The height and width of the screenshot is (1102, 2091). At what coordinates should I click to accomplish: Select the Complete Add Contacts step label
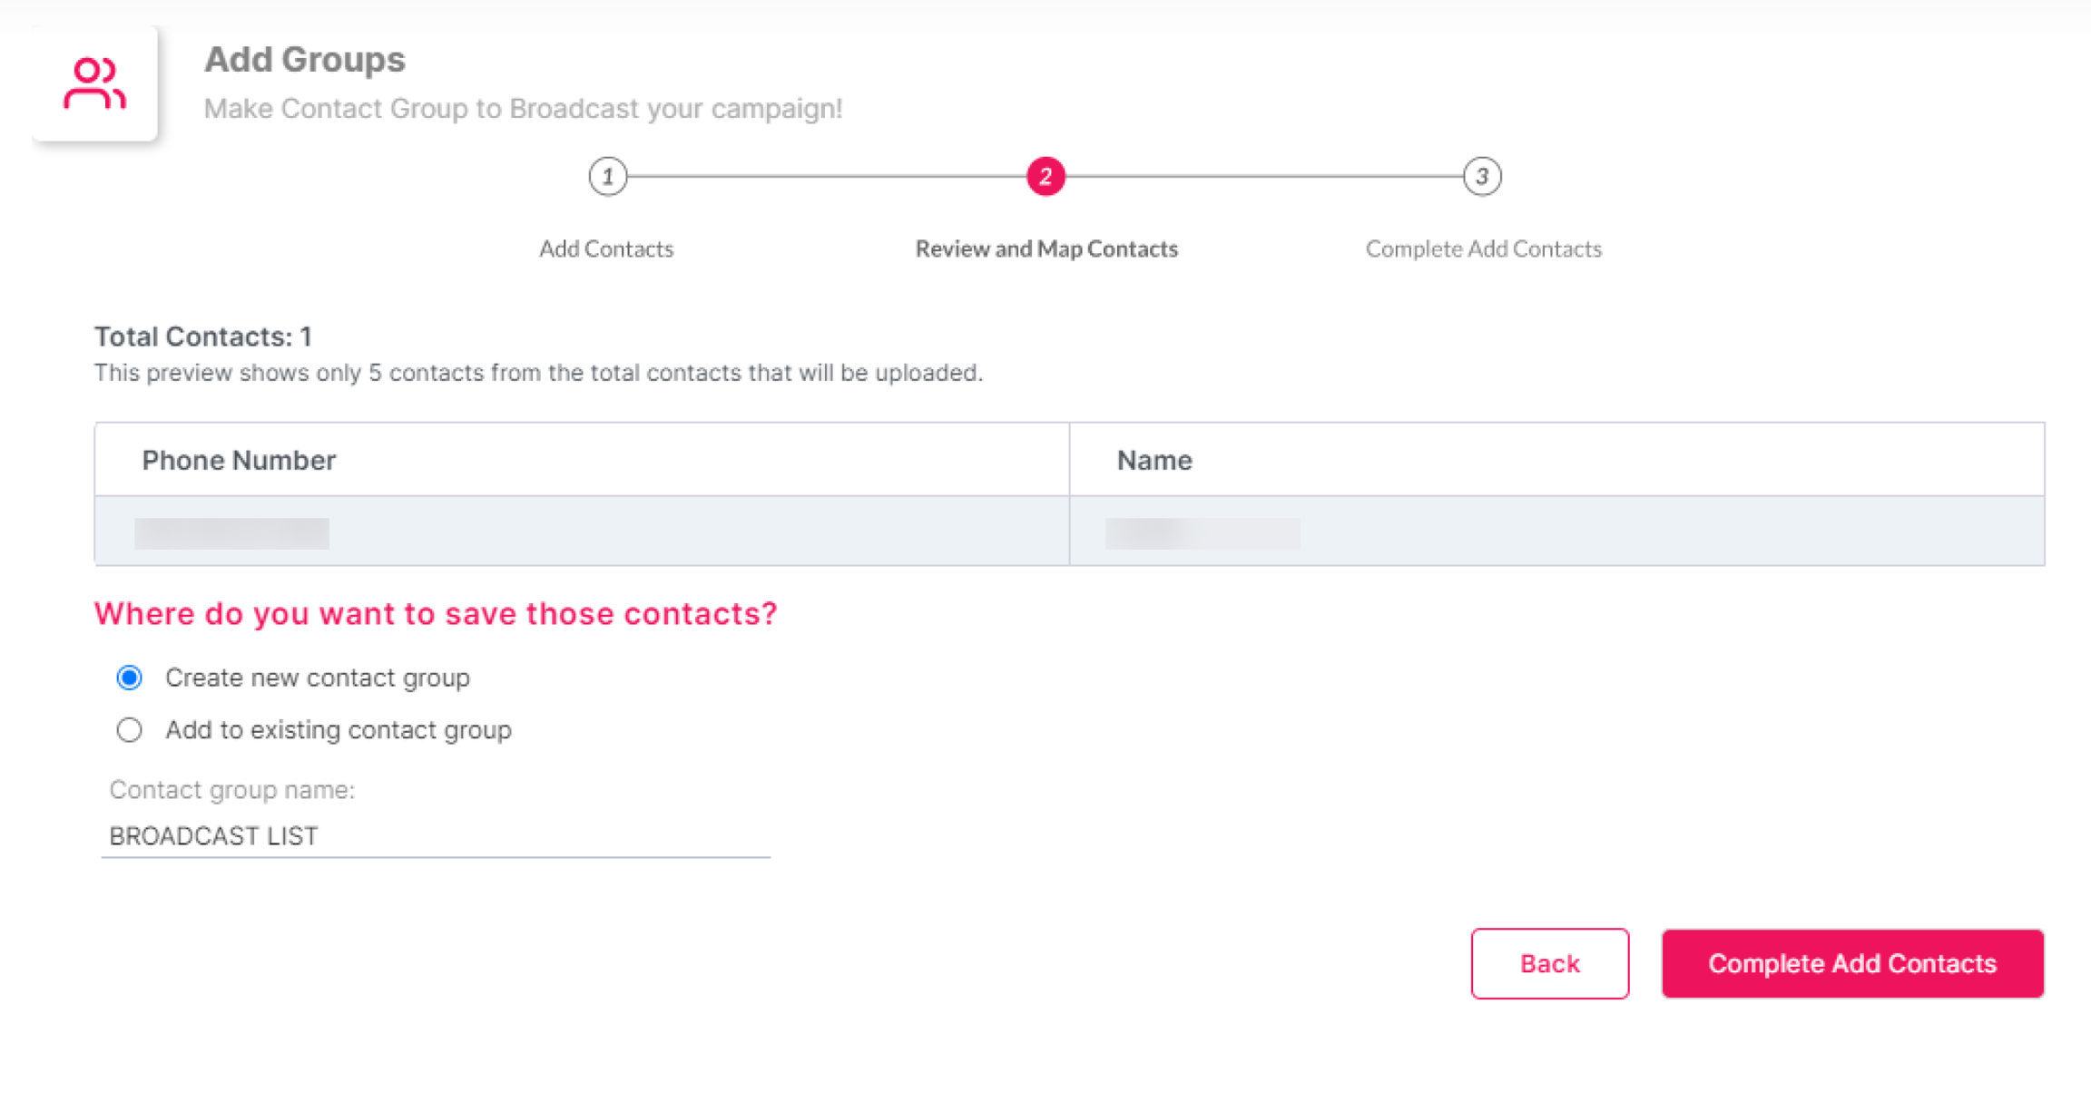(x=1483, y=249)
